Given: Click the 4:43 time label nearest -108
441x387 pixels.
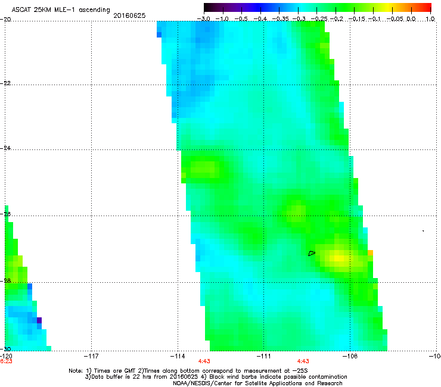Looking at the screenshot, I should pos(303,361).
